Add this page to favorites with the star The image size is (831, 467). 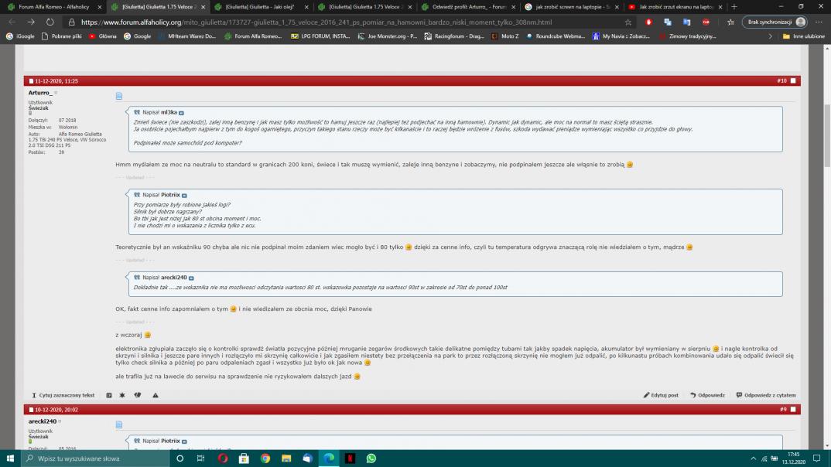[x=628, y=22]
